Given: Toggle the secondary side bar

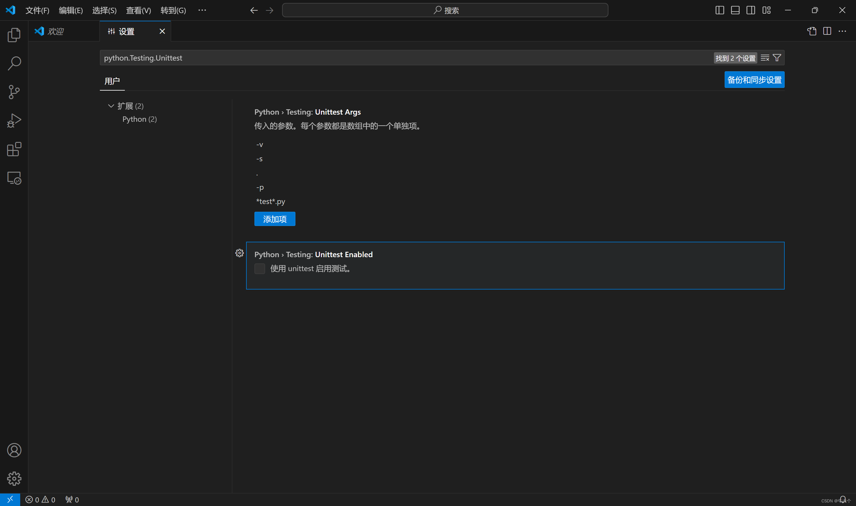Looking at the screenshot, I should coord(750,10).
